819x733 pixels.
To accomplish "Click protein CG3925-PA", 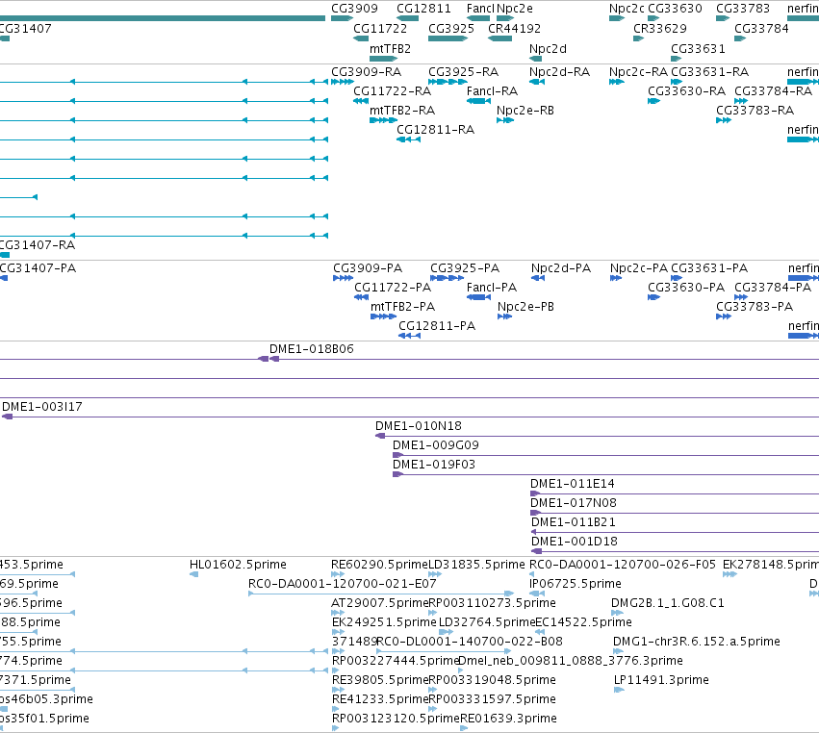I will 465,268.
